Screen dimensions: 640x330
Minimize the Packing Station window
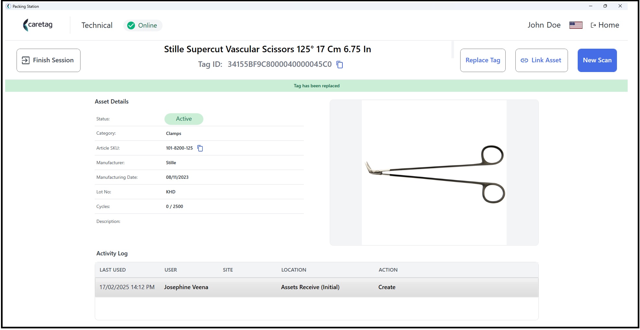591,6
